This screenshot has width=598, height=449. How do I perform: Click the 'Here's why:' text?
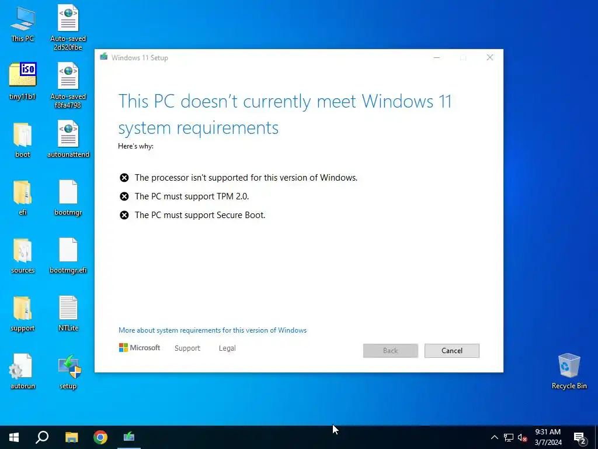135,146
